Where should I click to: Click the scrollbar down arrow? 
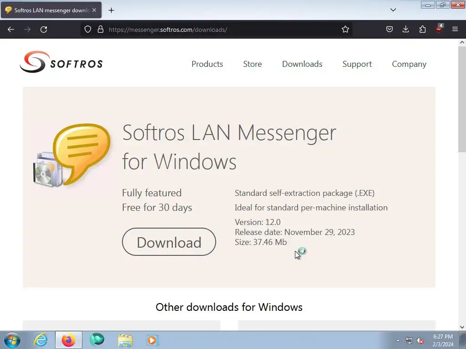(462, 327)
